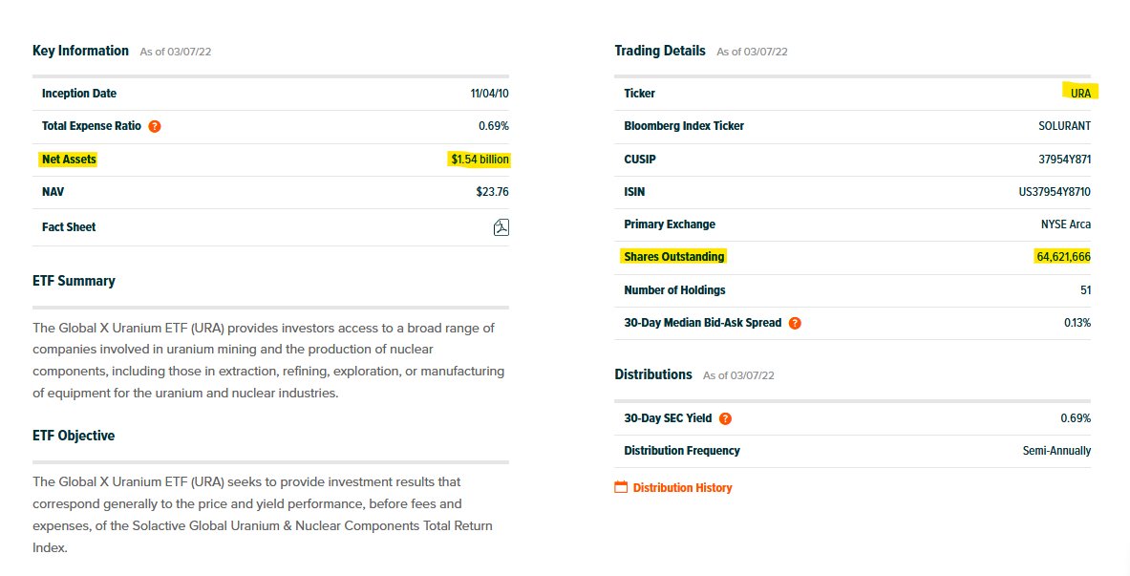Click the NAV label
Image resolution: width=1130 pixels, height=576 pixels.
point(53,192)
